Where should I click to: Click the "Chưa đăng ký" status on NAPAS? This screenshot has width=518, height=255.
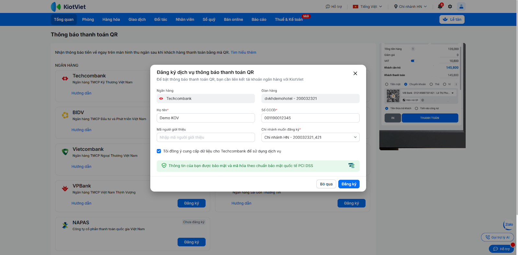(x=194, y=222)
